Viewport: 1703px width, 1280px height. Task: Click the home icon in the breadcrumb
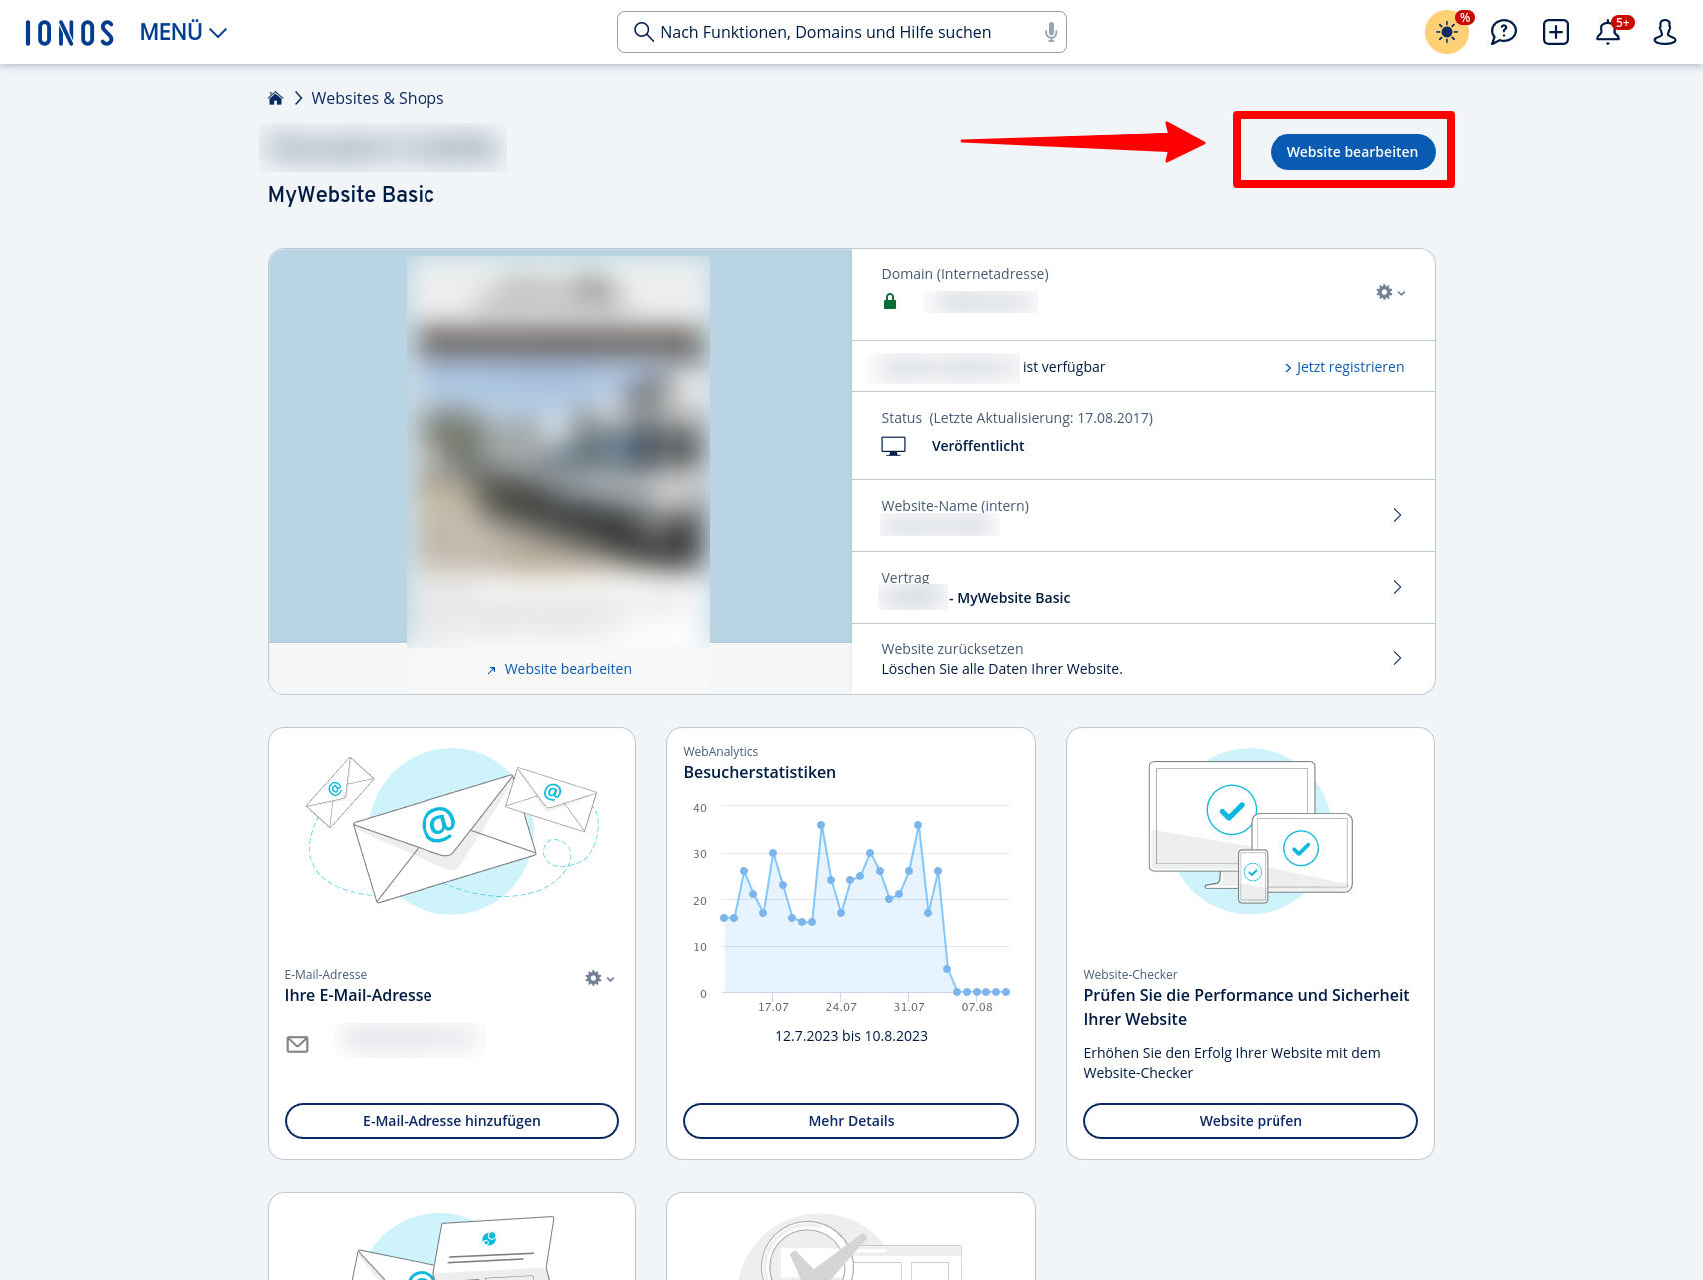tap(275, 97)
